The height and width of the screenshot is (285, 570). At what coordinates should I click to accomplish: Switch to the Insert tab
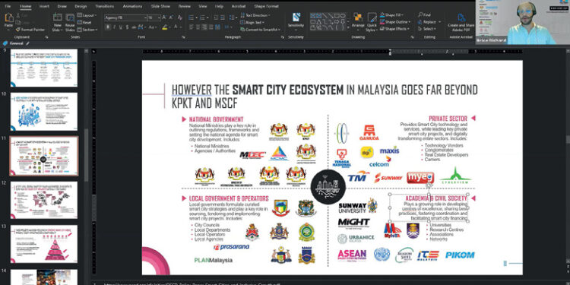click(x=44, y=6)
